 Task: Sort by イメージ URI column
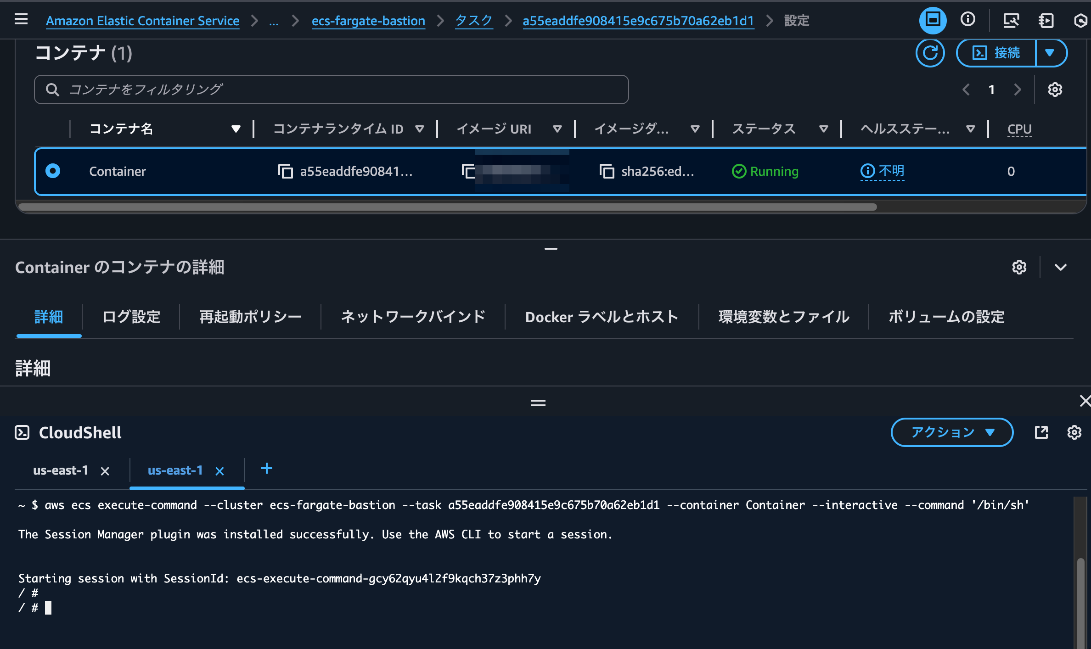(x=557, y=129)
